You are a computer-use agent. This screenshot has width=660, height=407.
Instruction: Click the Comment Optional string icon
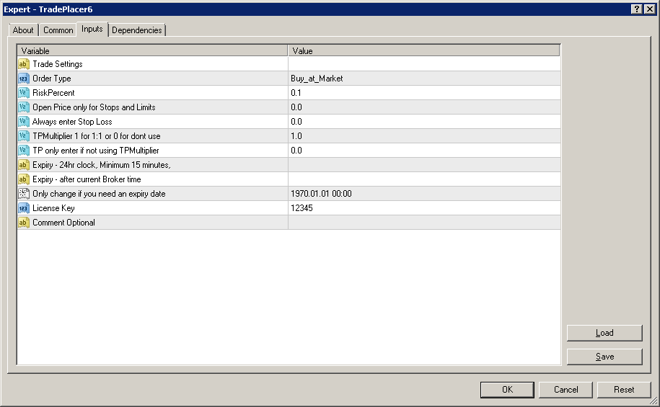(23, 223)
